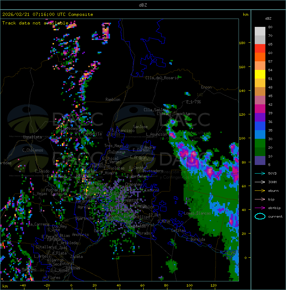Click the cyan 50YD arrow in legend

260,173
